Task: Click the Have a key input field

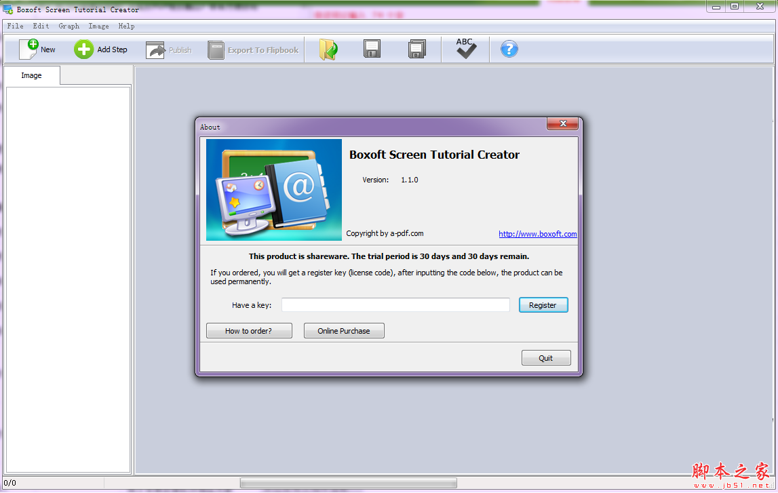Action: pyautogui.click(x=395, y=305)
